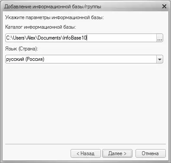Click the browse folder ellipsis button

(160, 38)
